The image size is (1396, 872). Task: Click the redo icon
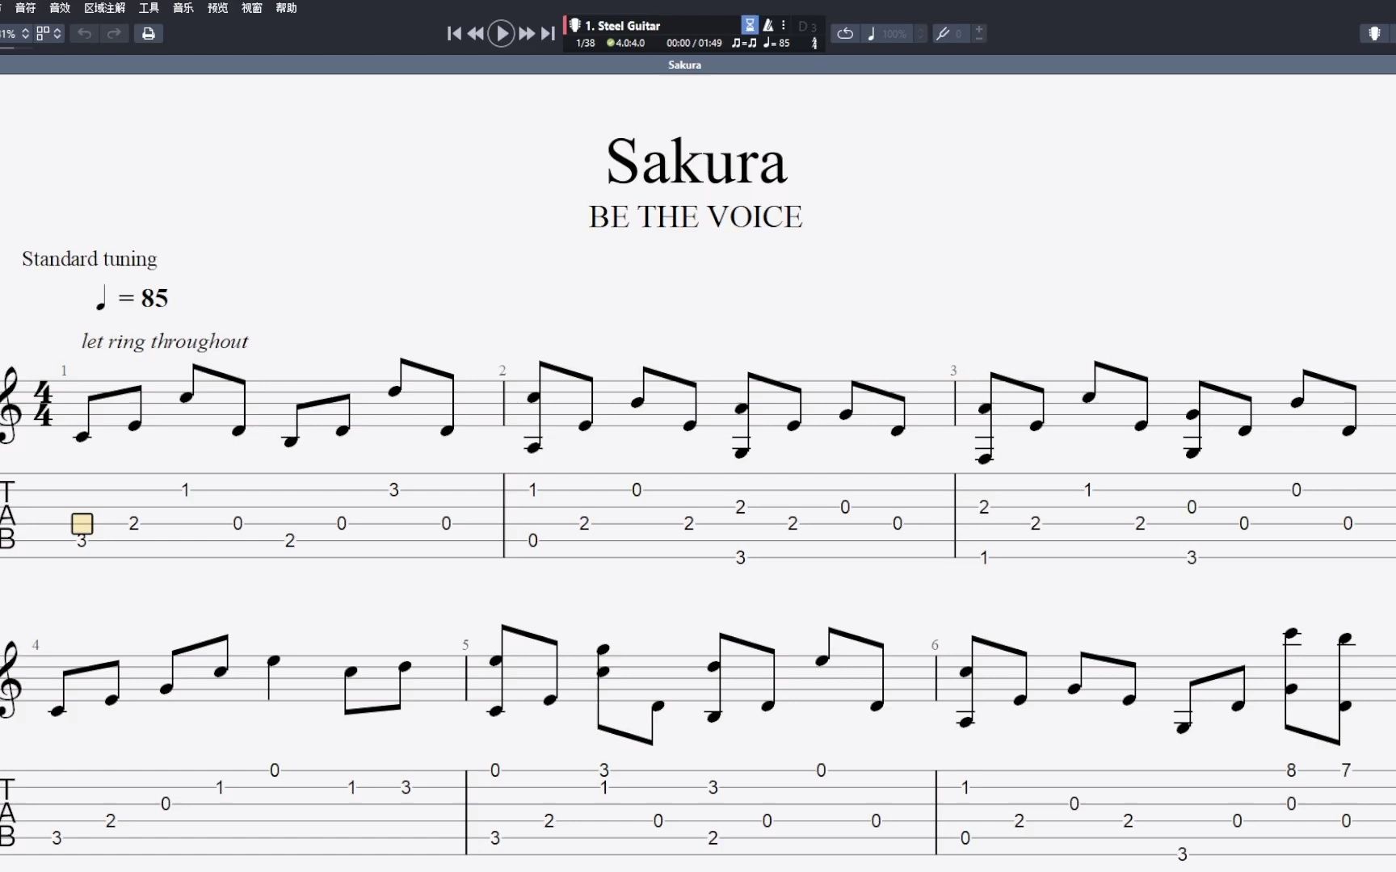pos(114,33)
